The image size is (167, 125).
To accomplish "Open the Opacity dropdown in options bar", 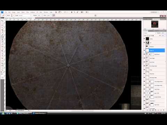I will click(x=40, y=15).
